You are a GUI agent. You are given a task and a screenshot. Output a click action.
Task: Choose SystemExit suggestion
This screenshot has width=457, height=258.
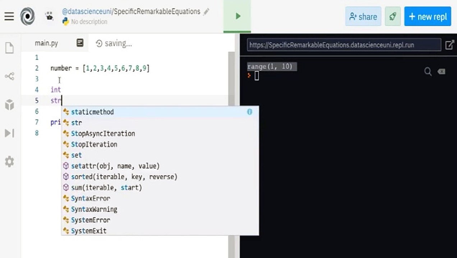[160, 231]
